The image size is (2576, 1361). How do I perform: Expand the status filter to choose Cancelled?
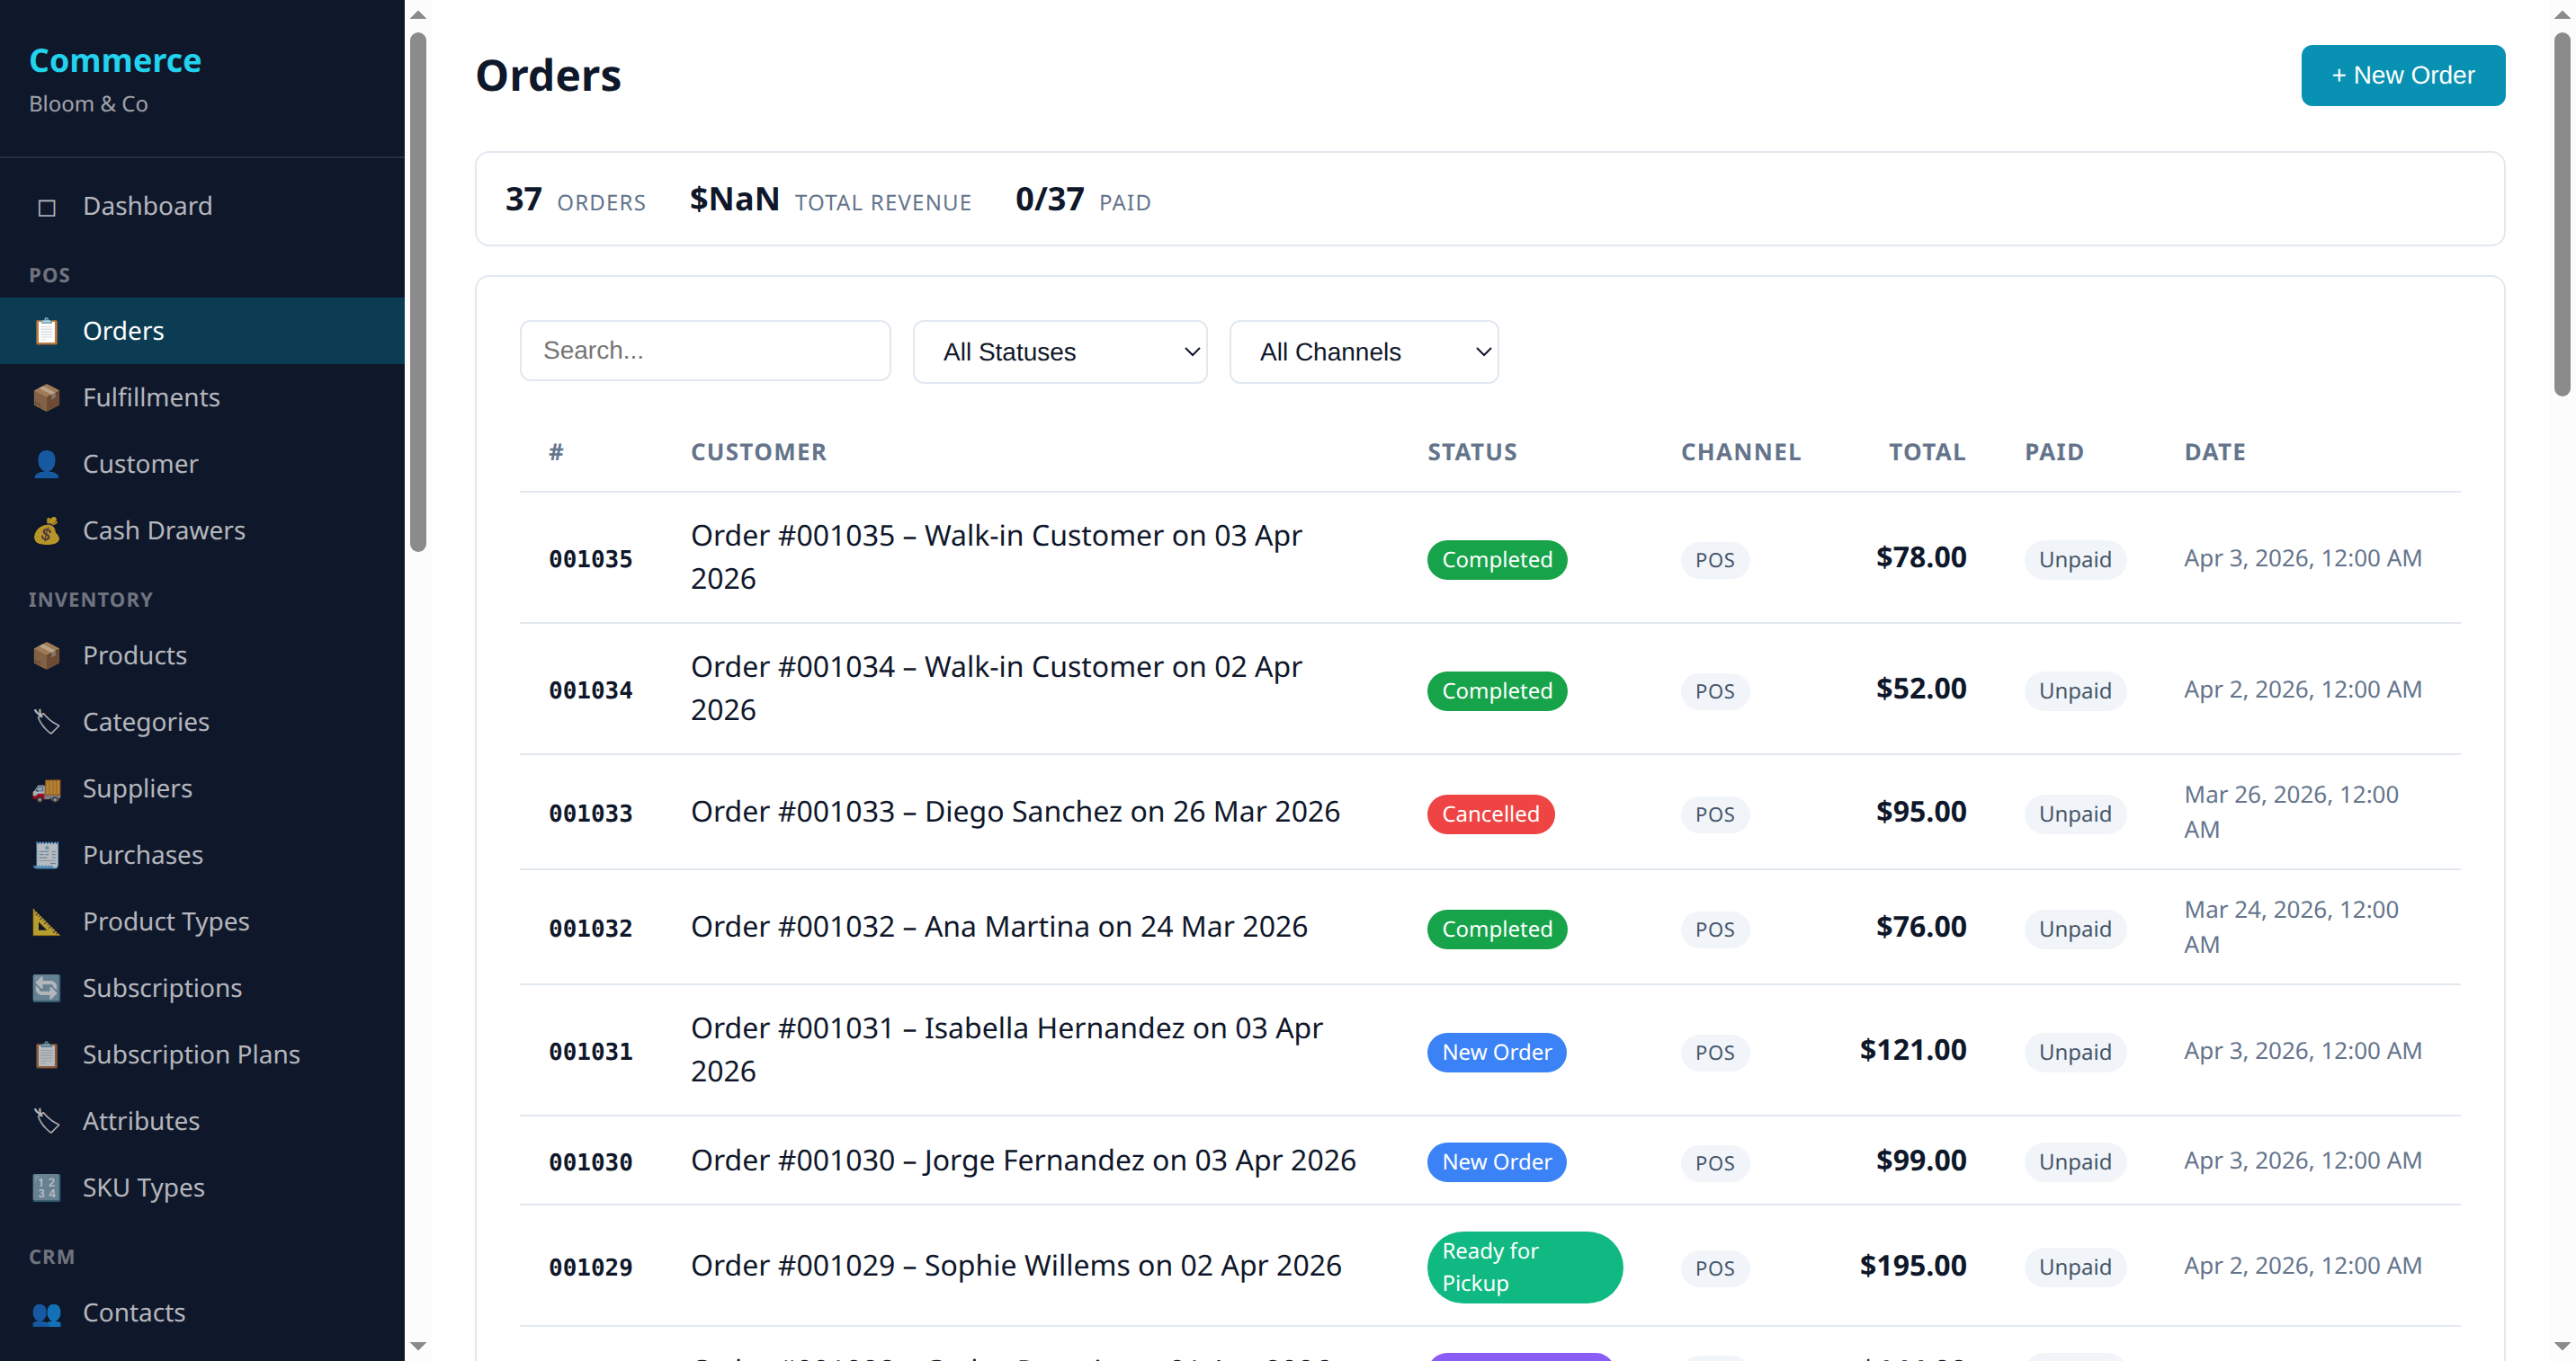1059,351
